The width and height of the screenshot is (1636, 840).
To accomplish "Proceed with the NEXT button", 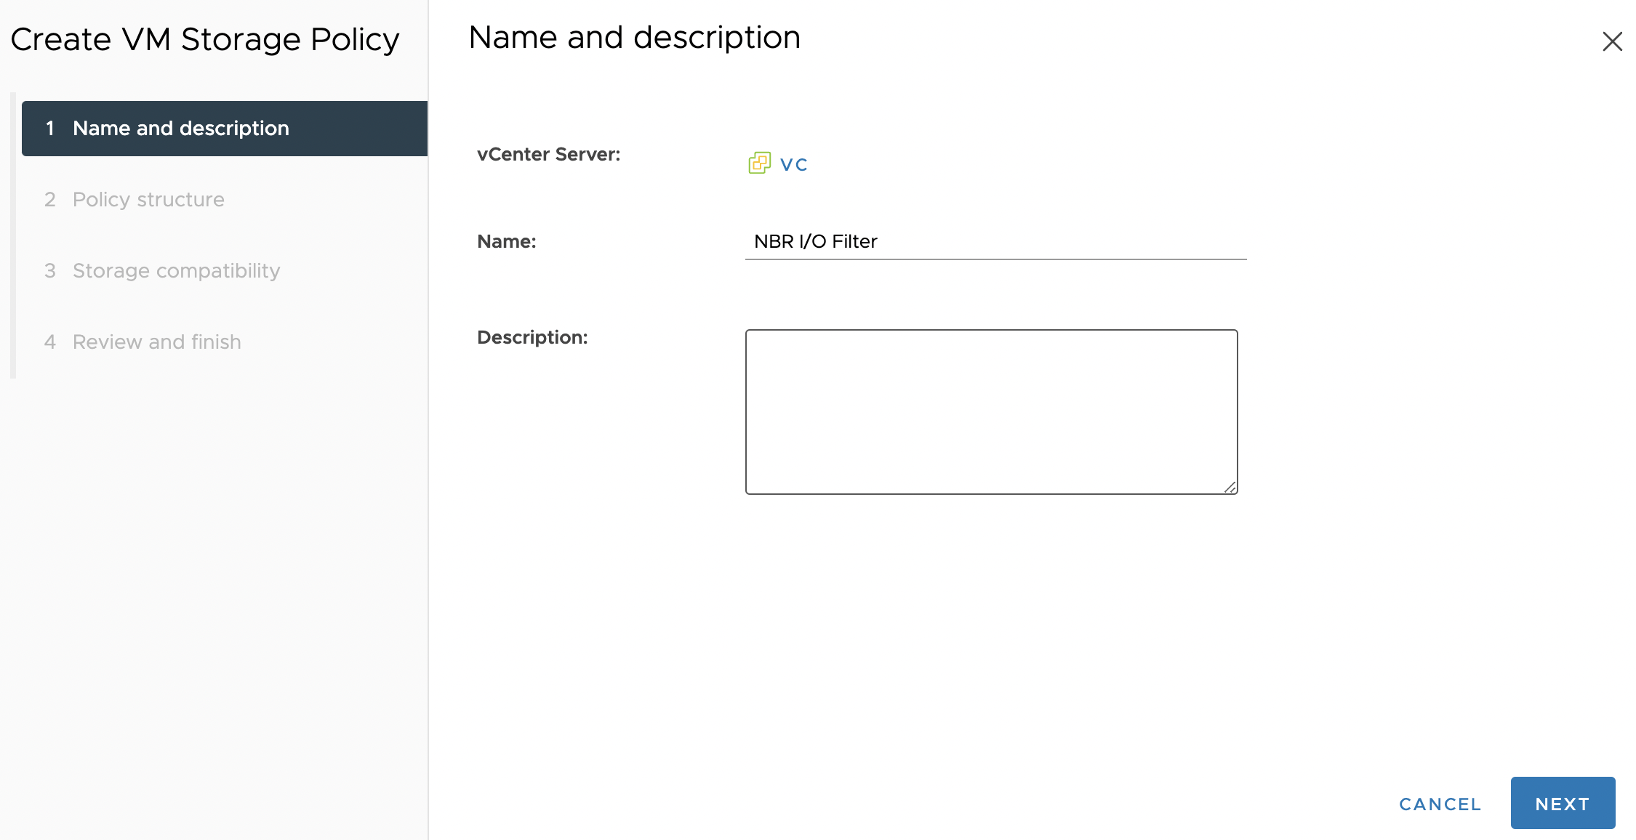I will [1562, 803].
